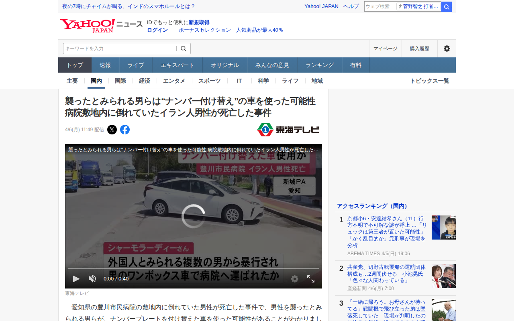Open the エキスパート tab
Image resolution: width=514 pixels, height=321 pixels.
pyautogui.click(x=177, y=65)
